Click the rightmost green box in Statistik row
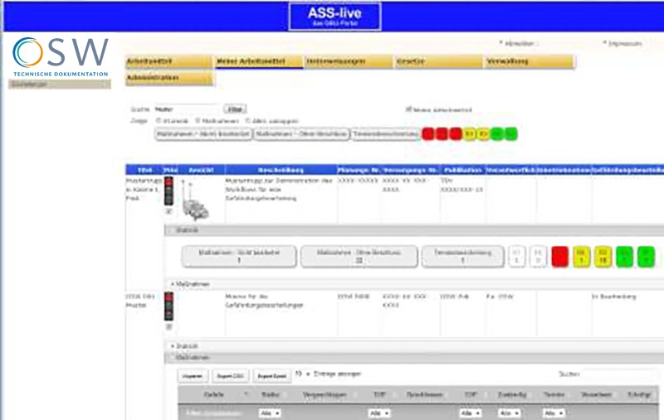 (646, 256)
